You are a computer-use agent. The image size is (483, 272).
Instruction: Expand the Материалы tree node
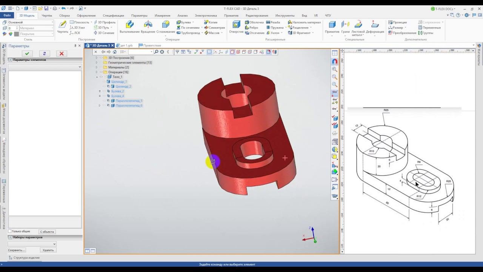tap(96, 67)
